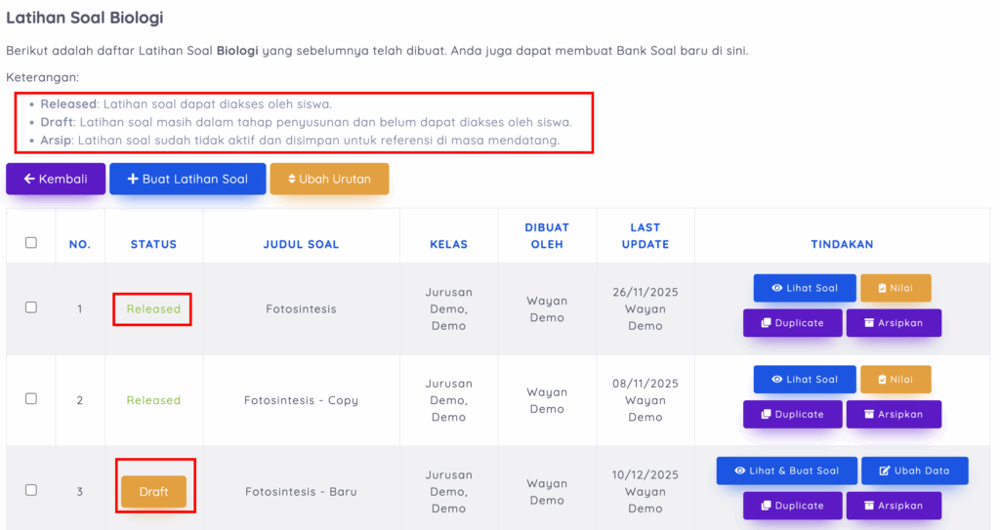This screenshot has width=1000, height=530.
Task: Click the Ubah Urutan button
Action: click(329, 179)
